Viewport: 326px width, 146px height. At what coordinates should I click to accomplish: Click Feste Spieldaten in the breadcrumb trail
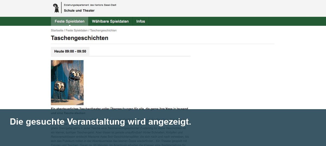click(x=77, y=30)
